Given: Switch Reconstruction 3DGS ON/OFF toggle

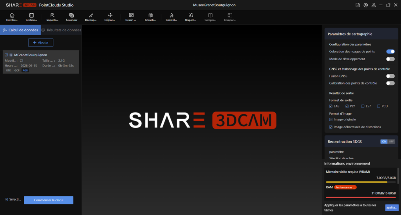Looking at the screenshot, I should coord(387,142).
